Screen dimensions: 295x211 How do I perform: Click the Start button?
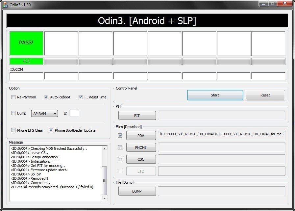(215, 95)
